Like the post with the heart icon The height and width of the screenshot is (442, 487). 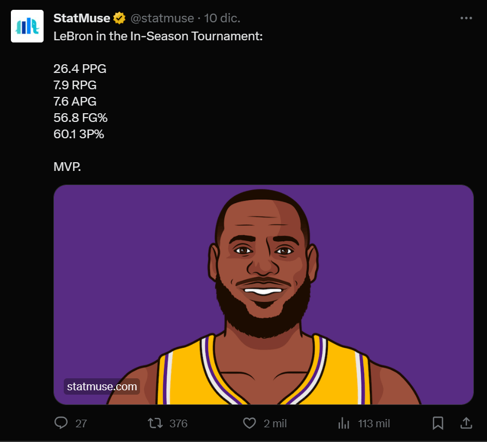pyautogui.click(x=249, y=423)
